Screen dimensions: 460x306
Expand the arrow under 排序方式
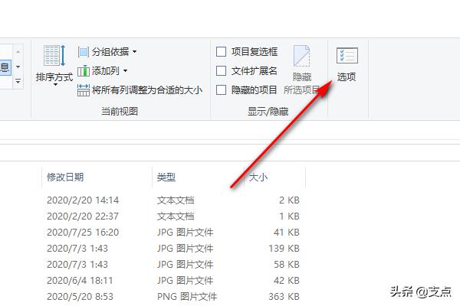[55, 85]
